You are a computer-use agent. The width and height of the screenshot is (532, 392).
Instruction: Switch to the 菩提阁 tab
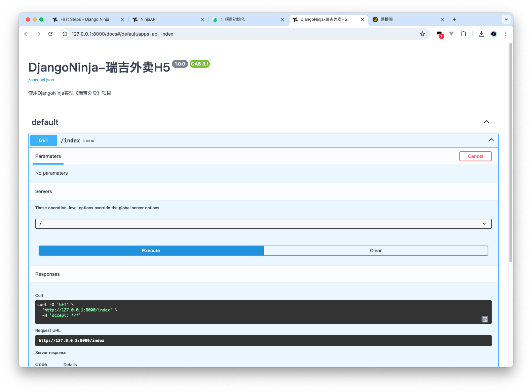pyautogui.click(x=387, y=19)
